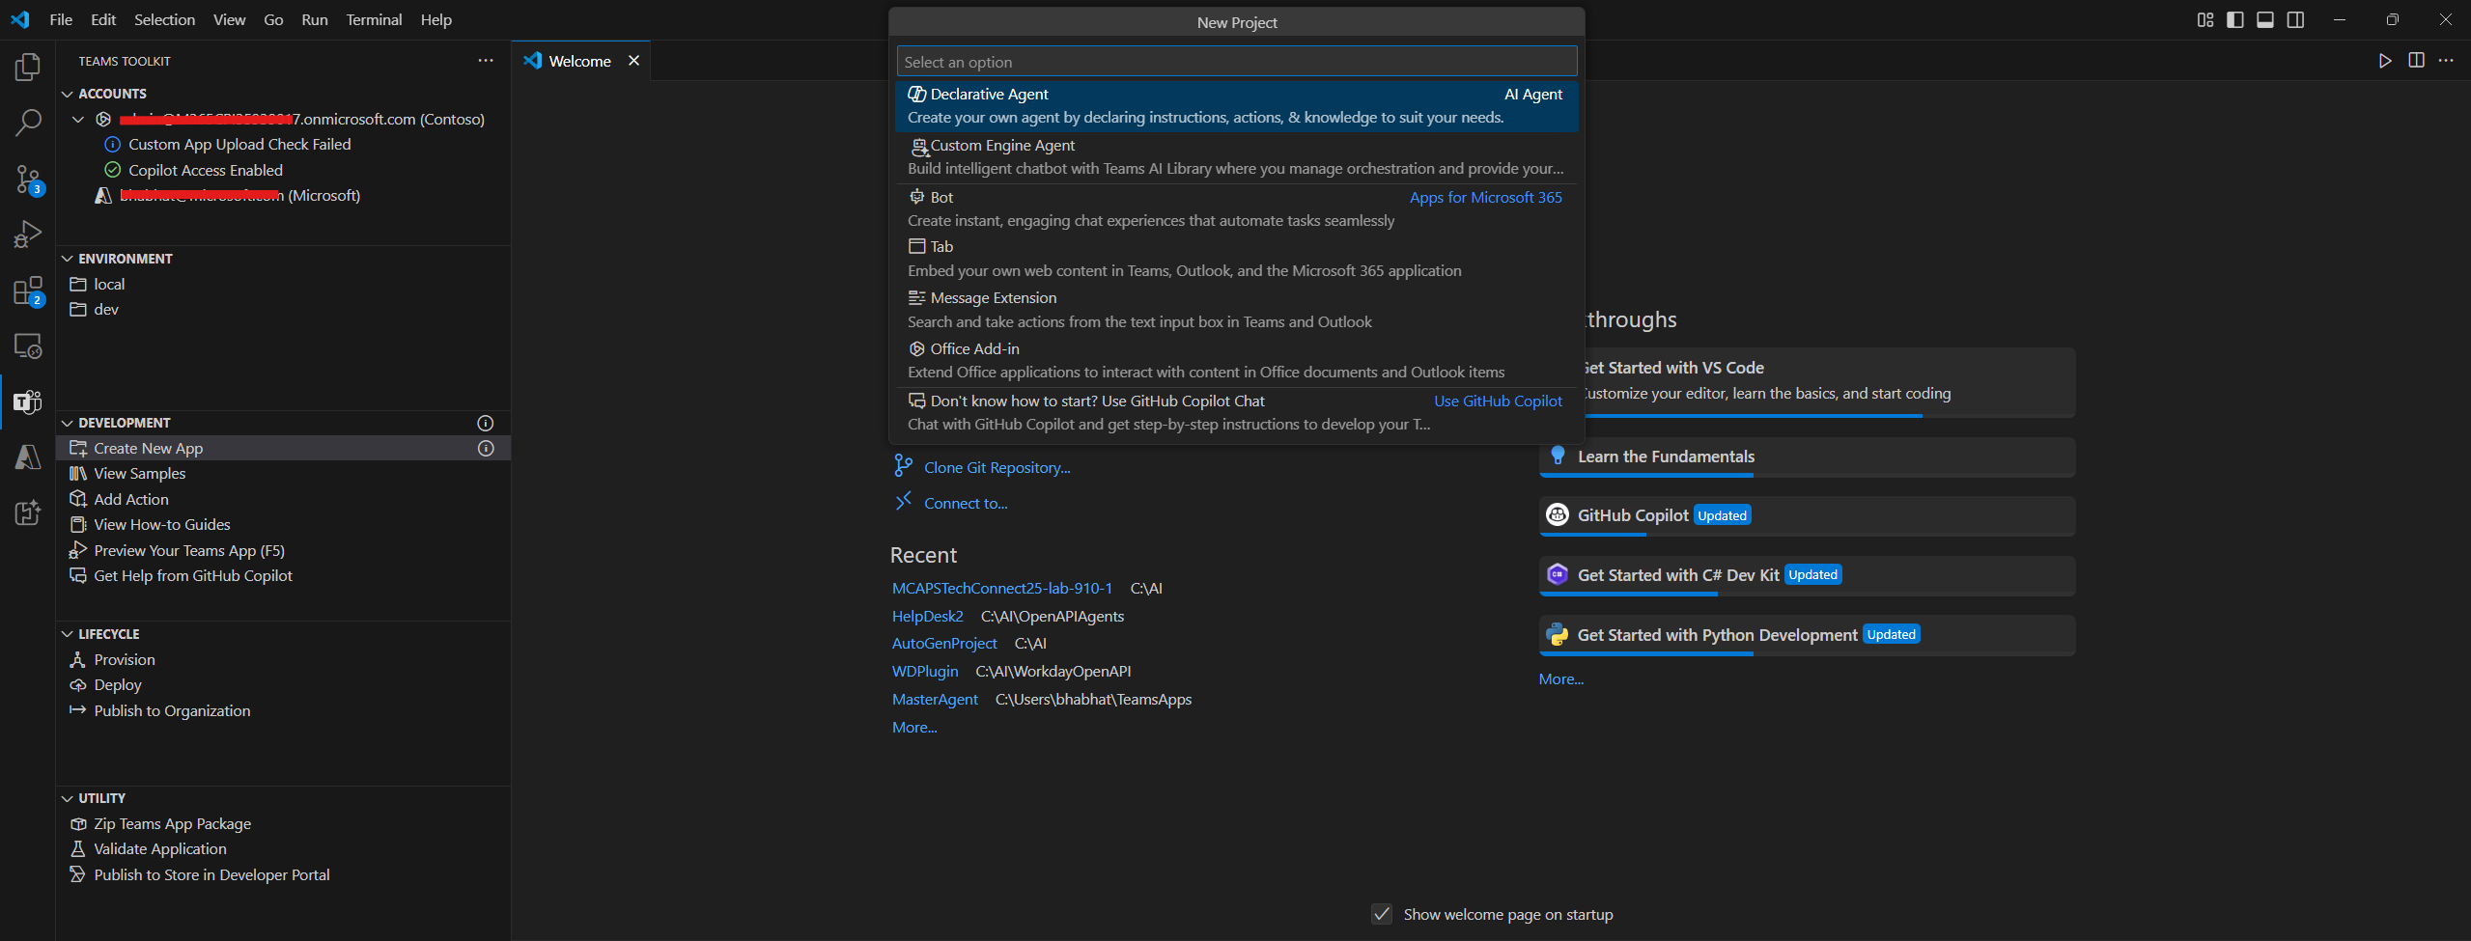Screen dimensions: 2471x941
Task: Open recent project MCAPSTechConnect25-lab-910-1
Action: [1001, 588]
